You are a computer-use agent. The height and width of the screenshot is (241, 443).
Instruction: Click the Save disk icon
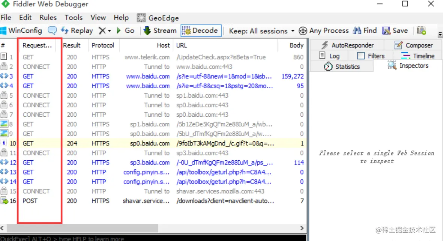[x=386, y=30]
